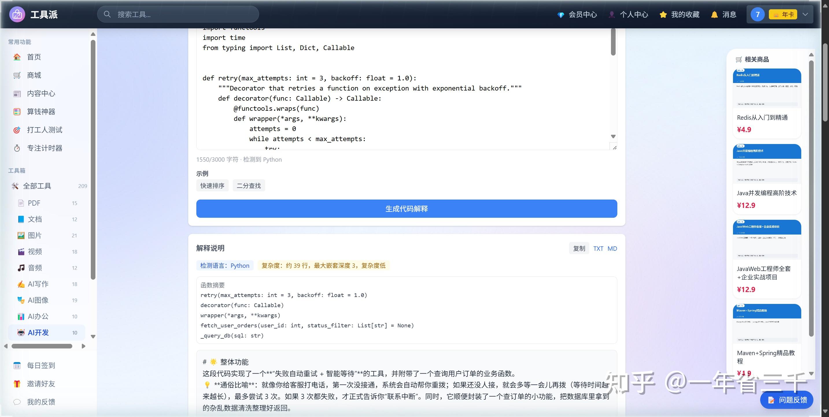Click the AI开发 robot icon
The image size is (829, 417).
[21, 333]
